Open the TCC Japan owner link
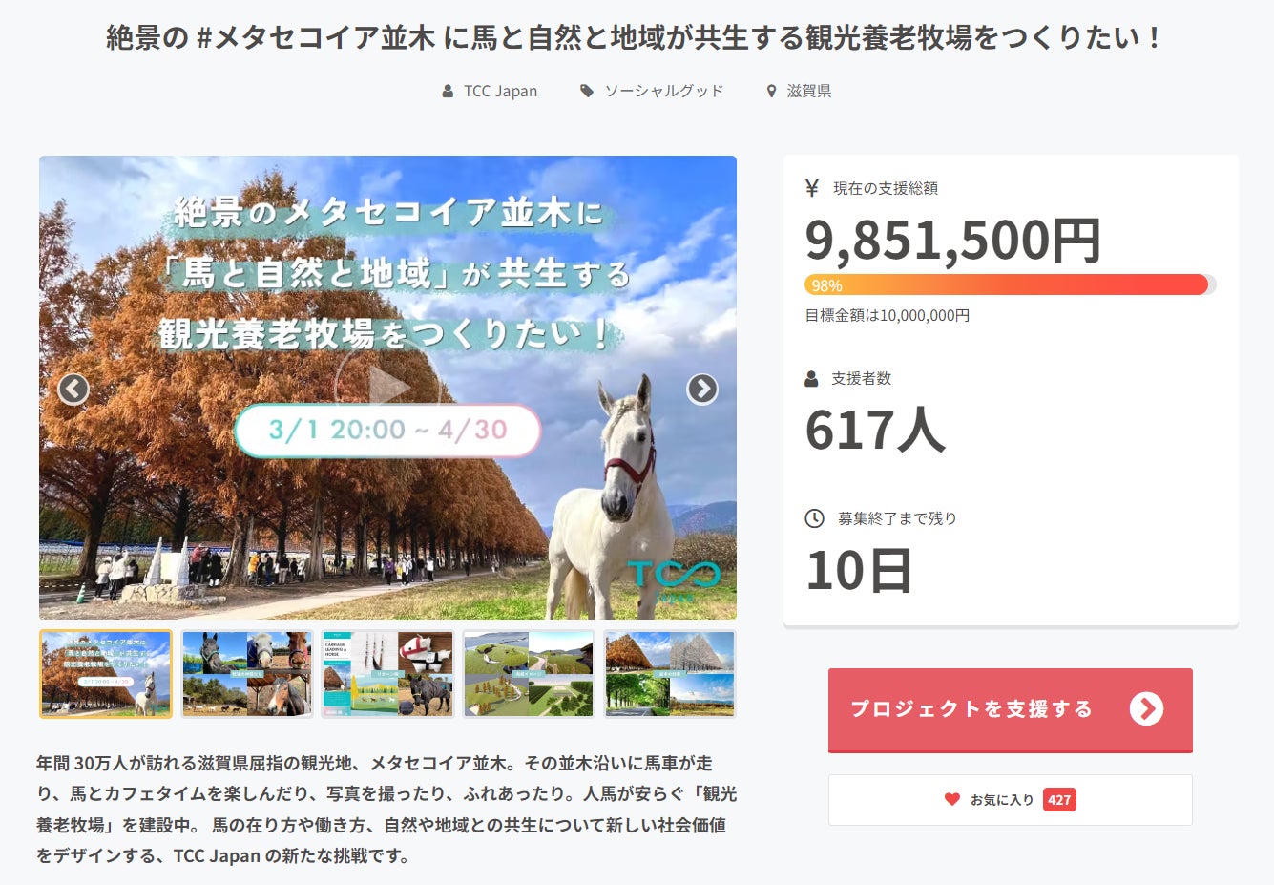The image size is (1274, 885). pos(500,92)
